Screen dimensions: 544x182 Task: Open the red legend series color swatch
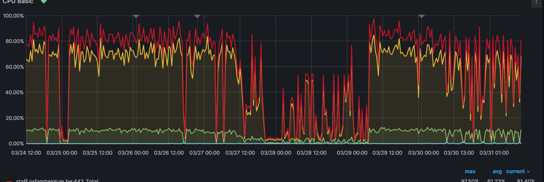[x=9, y=181]
